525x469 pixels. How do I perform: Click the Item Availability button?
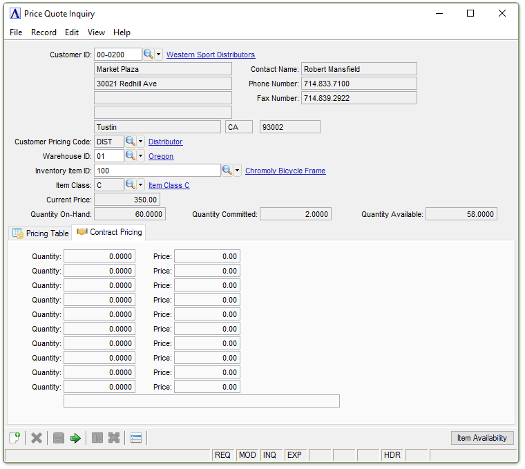tap(481, 438)
